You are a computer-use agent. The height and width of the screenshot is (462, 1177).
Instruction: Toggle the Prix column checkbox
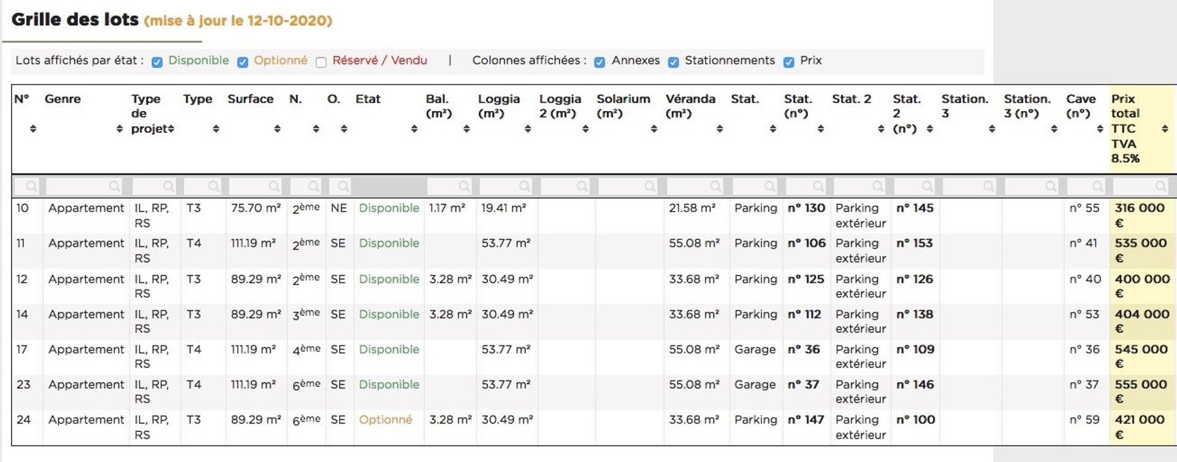[789, 62]
